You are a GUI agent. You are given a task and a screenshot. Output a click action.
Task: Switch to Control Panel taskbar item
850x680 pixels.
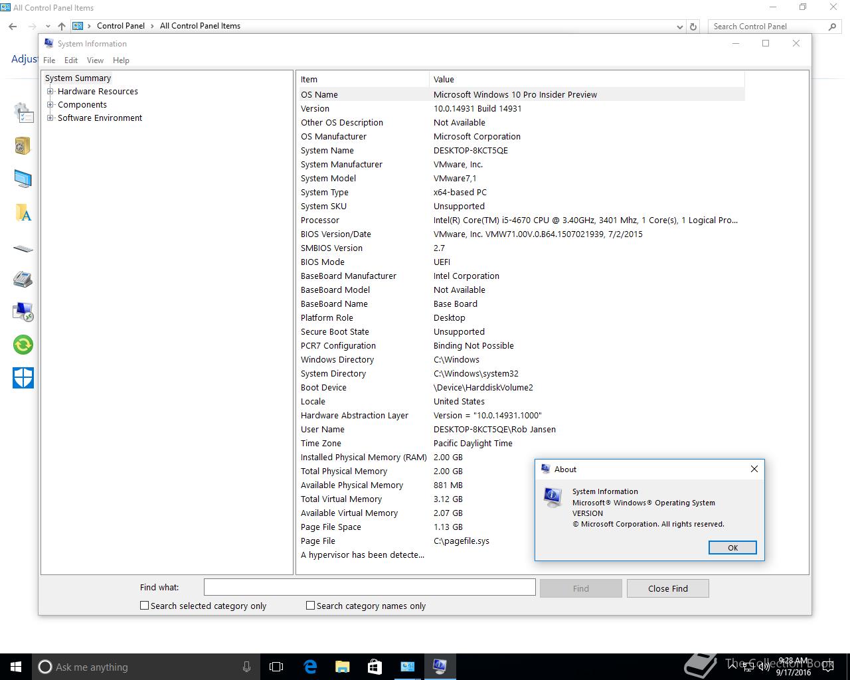point(407,667)
